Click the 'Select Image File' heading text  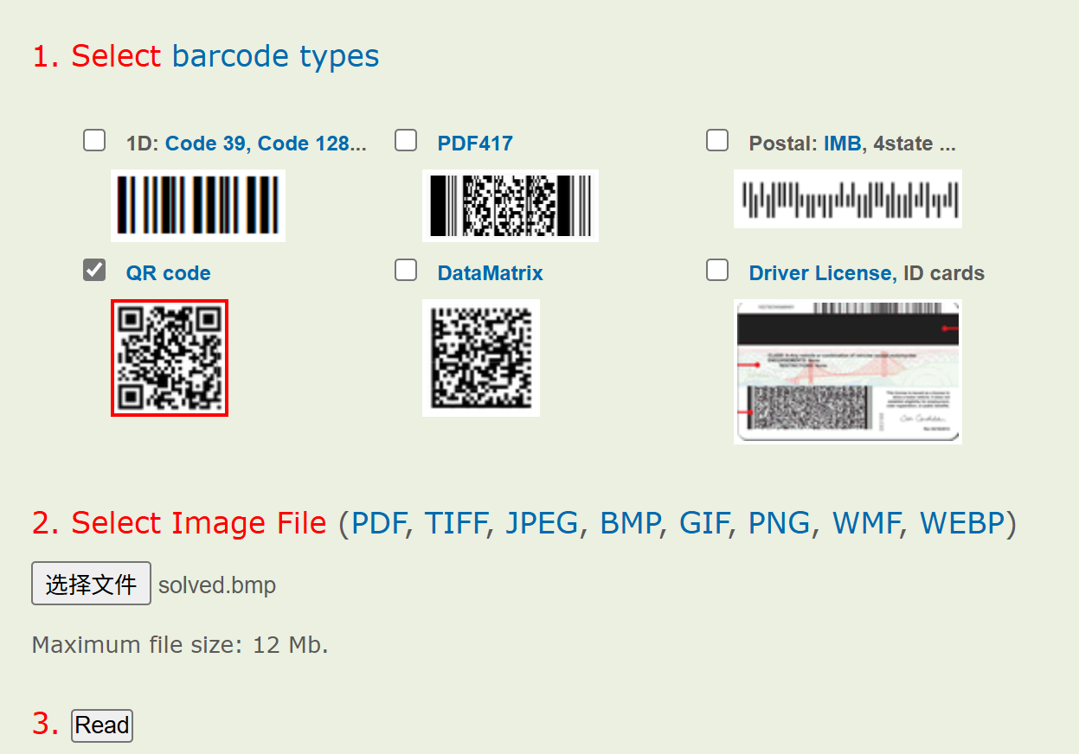click(198, 523)
